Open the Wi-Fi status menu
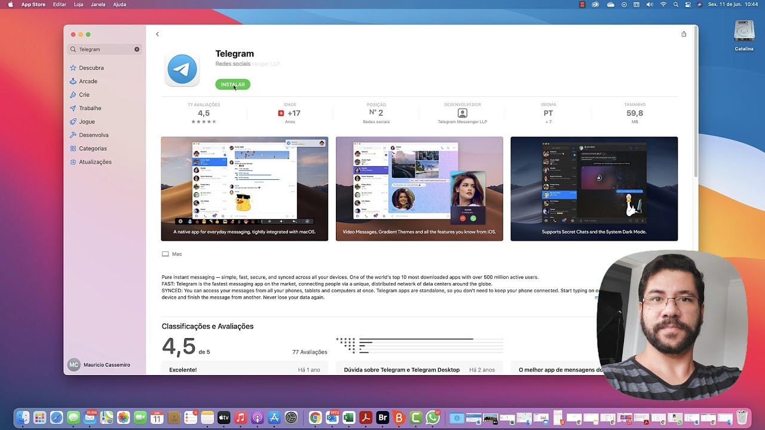This screenshot has width=765, height=430. pos(663,4)
